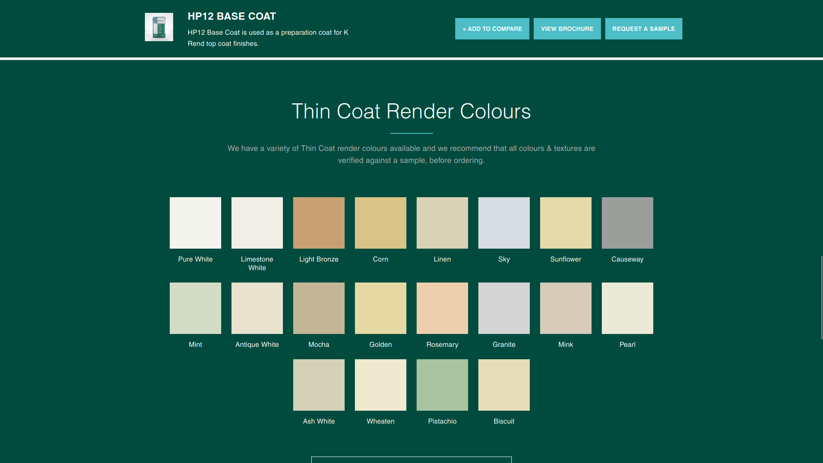
Task: Select the Wheaten colour swatch
Action: [x=381, y=385]
